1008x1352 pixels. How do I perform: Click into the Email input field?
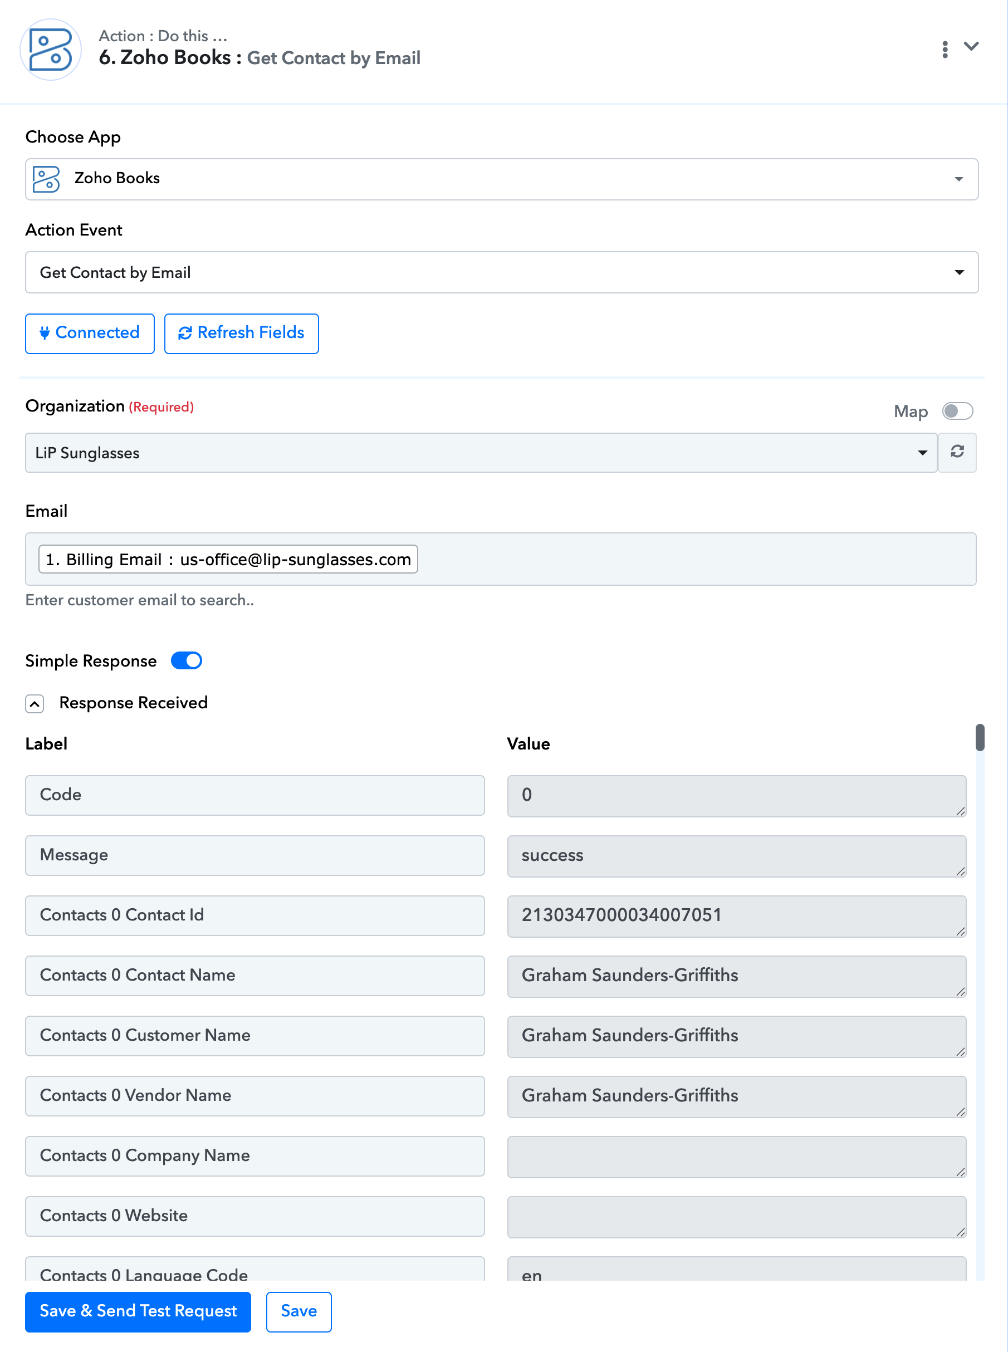[x=696, y=559]
